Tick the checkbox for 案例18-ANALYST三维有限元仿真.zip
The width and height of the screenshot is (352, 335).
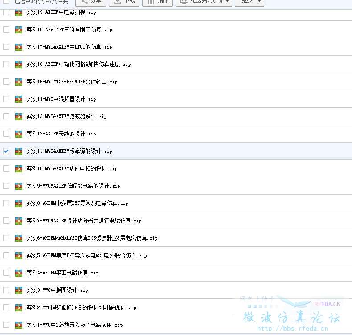coord(6,29)
